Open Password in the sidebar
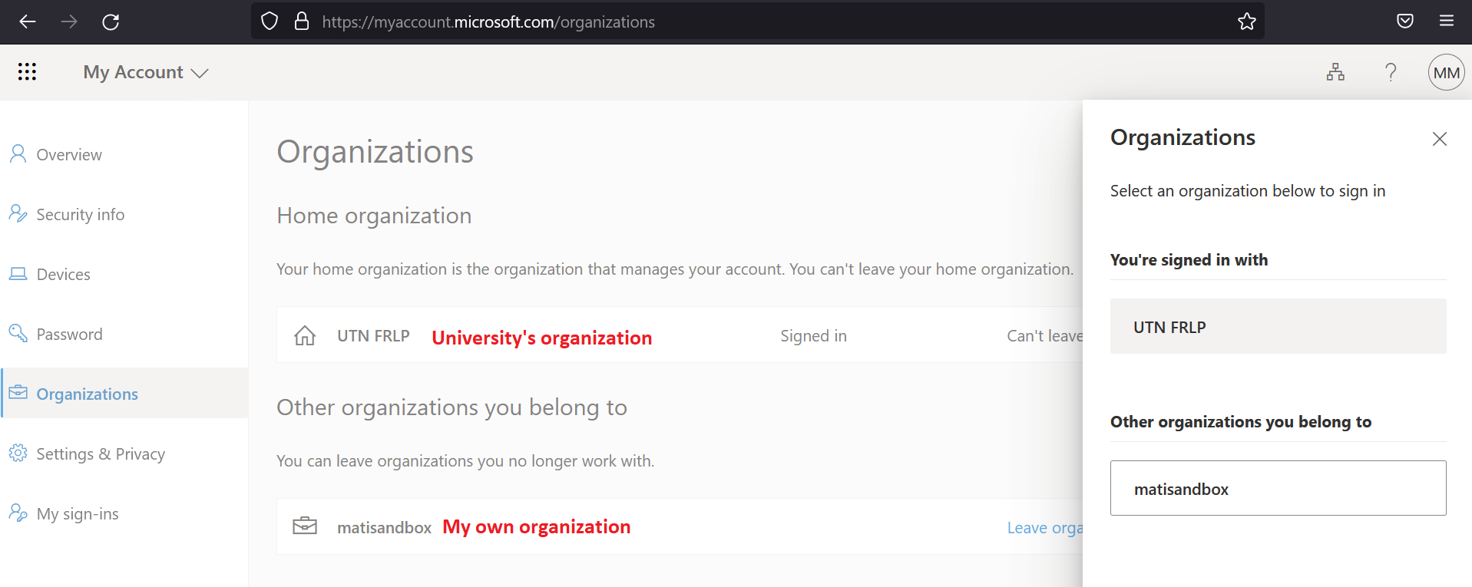 click(x=124, y=334)
